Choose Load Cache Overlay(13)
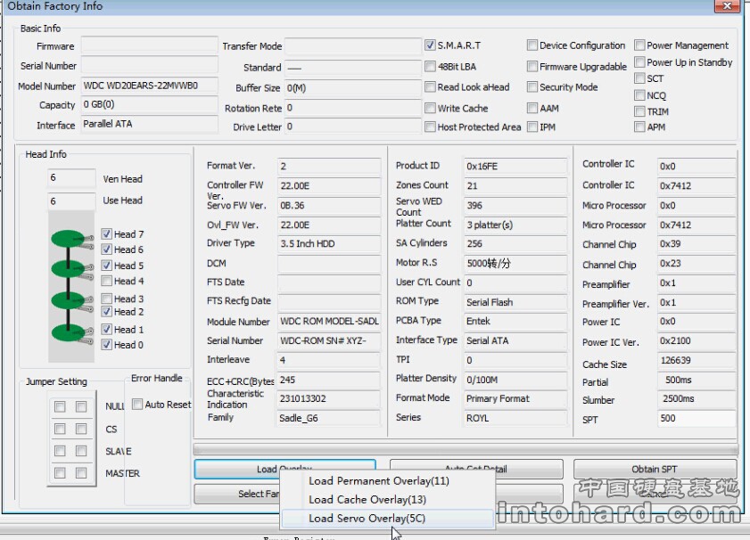 (x=388, y=499)
